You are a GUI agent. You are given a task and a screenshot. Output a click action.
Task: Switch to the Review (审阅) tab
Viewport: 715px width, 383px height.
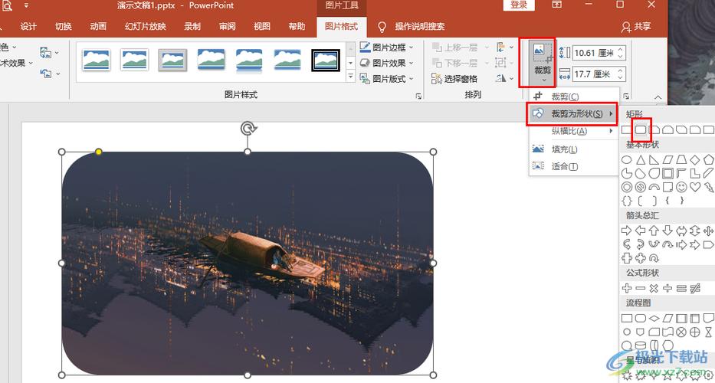[x=227, y=27]
